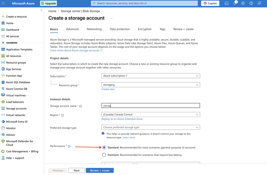The image size is (267, 175).
Task: Open the Subscription dropdown
Action: [151, 76]
